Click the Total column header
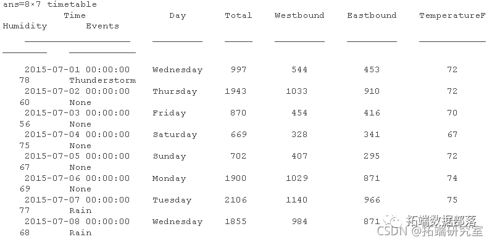Image resolution: width=492 pixels, height=242 pixels. click(238, 15)
